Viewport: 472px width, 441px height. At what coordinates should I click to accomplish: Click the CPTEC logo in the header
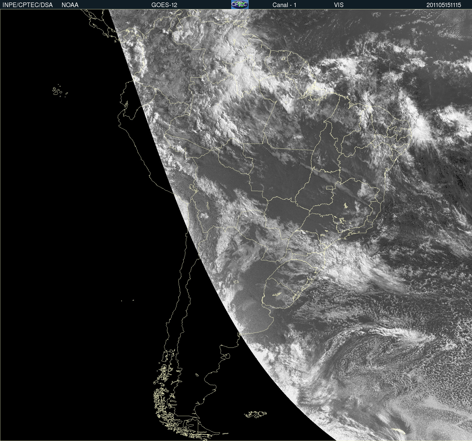[x=240, y=5]
